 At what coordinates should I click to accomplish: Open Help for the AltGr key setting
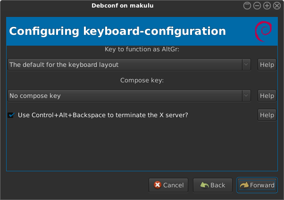(x=267, y=64)
